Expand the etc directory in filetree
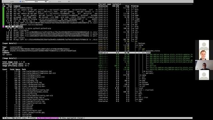 point(136,13)
